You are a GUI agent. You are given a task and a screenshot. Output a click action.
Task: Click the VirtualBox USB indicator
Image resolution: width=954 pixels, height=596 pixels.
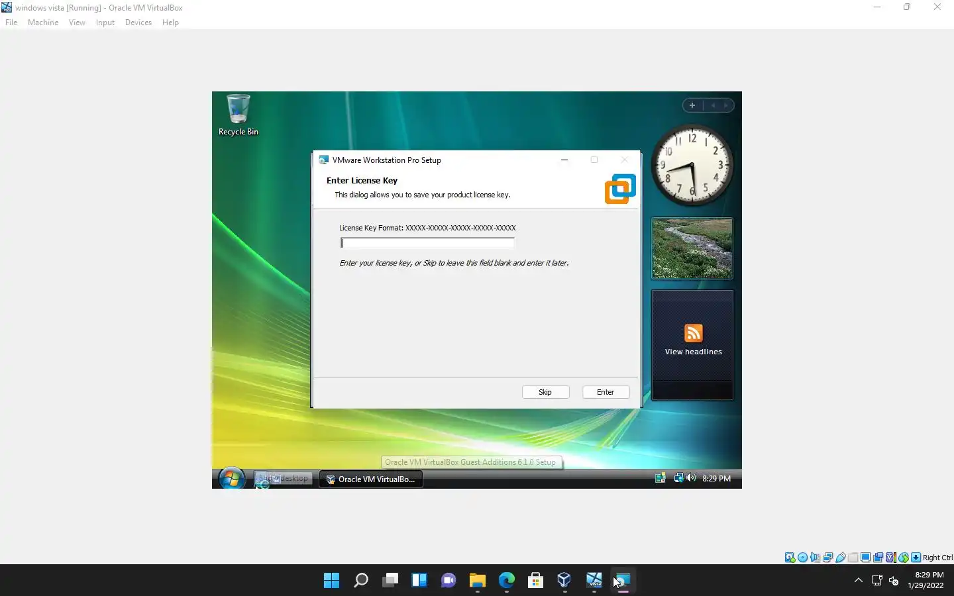(841, 558)
